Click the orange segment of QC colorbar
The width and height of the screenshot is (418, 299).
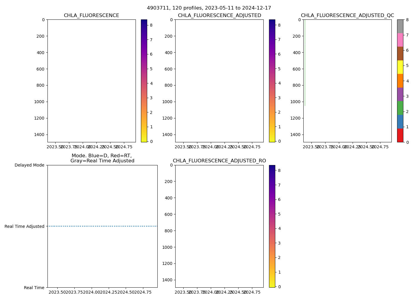tap(400, 81)
